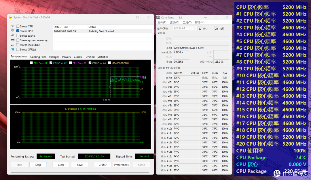Click the AIDA64 flame icon in title bar
Screen dimensions: 311x180
pyautogui.click(x=11, y=17)
